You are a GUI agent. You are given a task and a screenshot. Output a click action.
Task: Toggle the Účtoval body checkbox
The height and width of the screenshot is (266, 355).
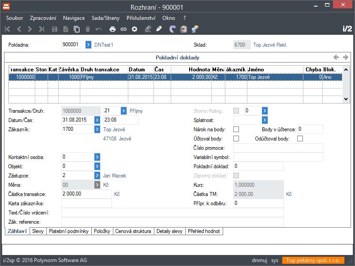236,138
